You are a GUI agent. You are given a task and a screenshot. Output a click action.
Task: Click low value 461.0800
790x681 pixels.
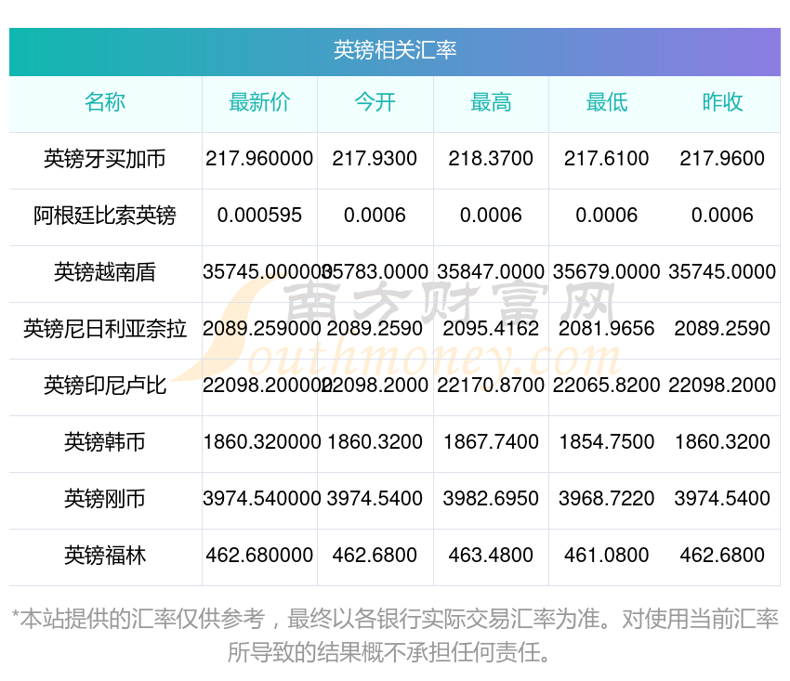[607, 556]
